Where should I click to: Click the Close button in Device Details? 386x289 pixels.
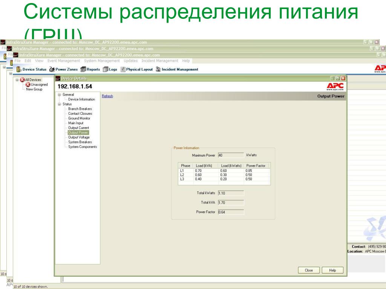click(309, 270)
